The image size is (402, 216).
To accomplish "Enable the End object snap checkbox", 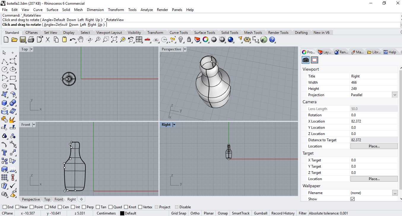I will (4, 207).
